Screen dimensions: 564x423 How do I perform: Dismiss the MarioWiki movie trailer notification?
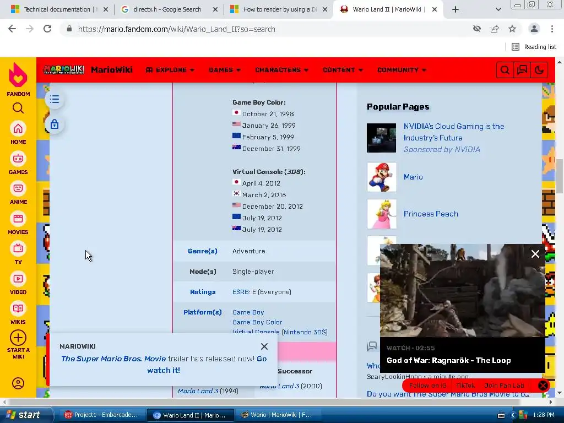tap(264, 346)
